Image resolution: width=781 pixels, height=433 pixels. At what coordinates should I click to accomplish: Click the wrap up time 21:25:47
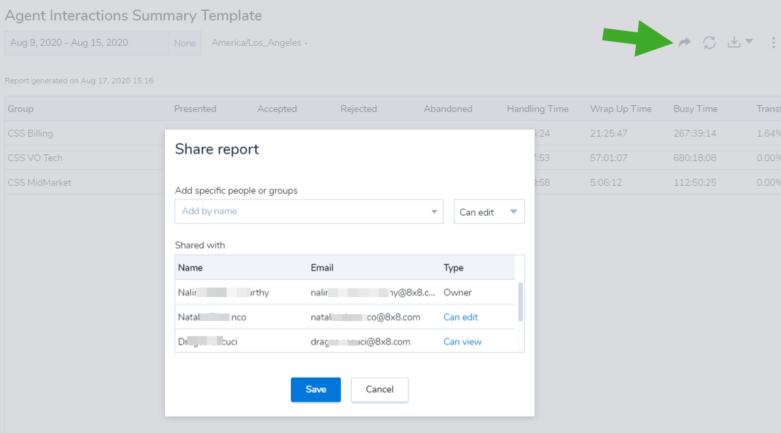(x=609, y=133)
